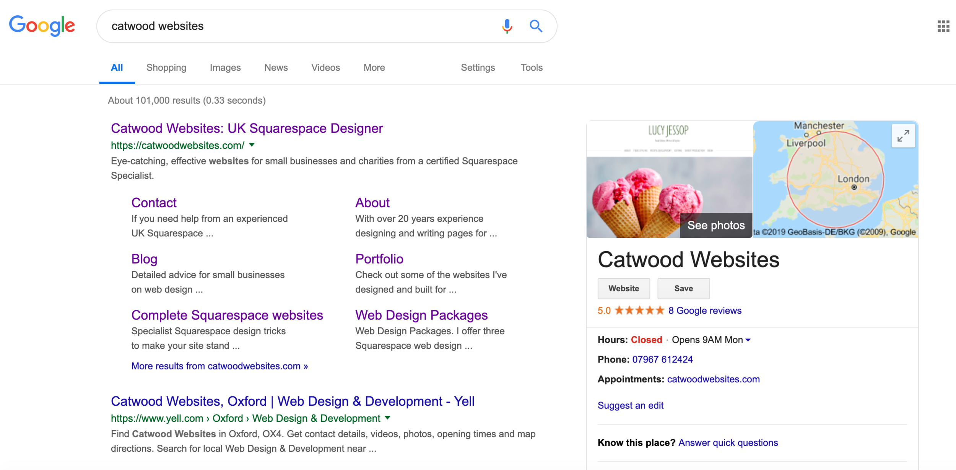Screen dimensions: 956x470
Task: Select the All results tab
Action: pos(117,68)
